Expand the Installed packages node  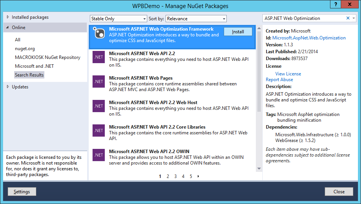pyautogui.click(x=8, y=17)
